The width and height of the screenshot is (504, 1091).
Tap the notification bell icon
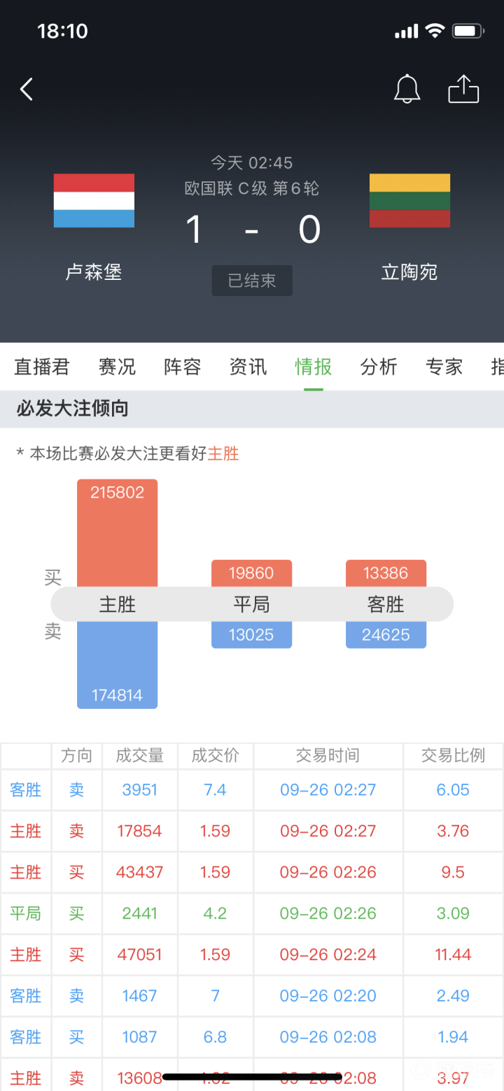(407, 90)
